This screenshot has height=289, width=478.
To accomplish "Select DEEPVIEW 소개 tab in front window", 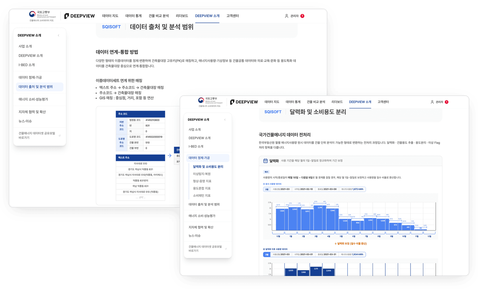I will tap(360, 102).
